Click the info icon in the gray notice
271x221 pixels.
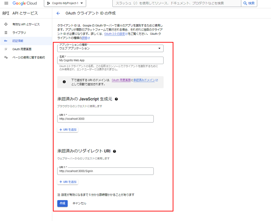click(x=64, y=82)
